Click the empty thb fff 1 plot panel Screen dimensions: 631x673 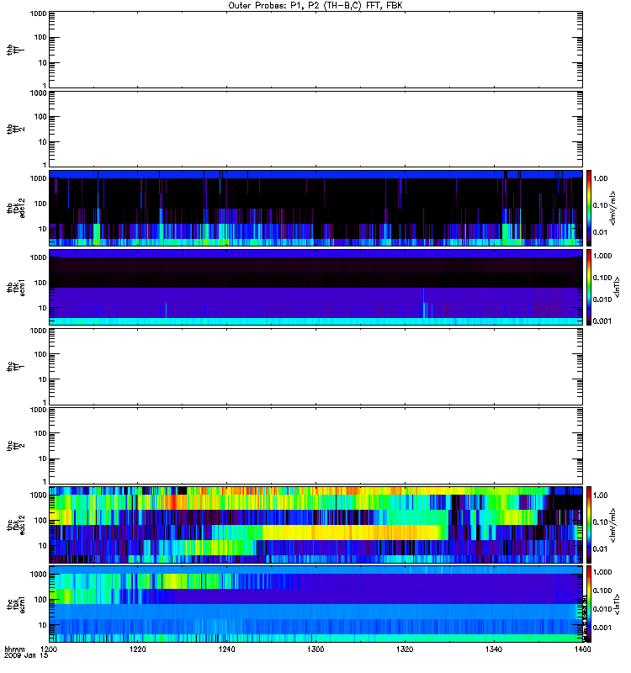(315, 50)
